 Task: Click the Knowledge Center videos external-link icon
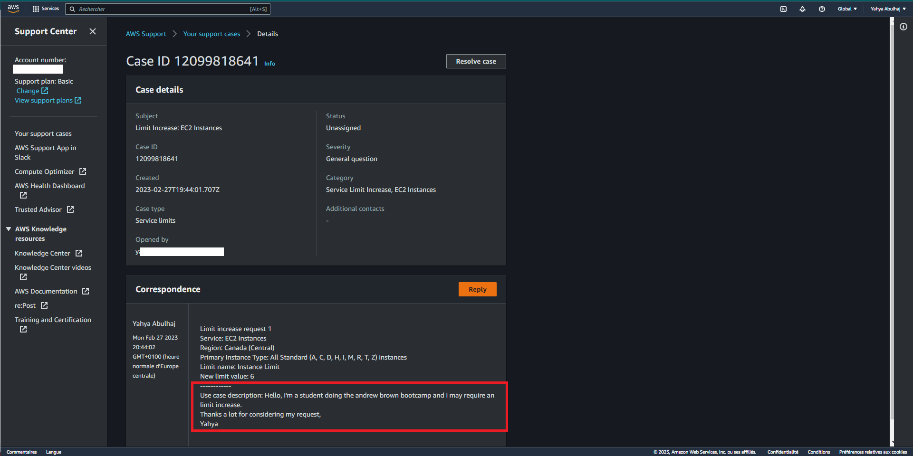click(x=23, y=277)
